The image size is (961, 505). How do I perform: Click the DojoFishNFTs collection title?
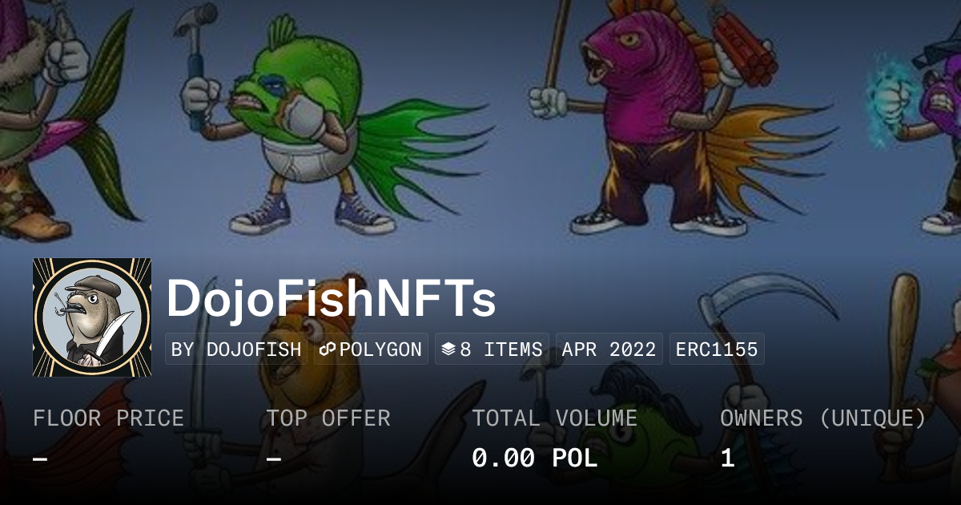pos(331,299)
